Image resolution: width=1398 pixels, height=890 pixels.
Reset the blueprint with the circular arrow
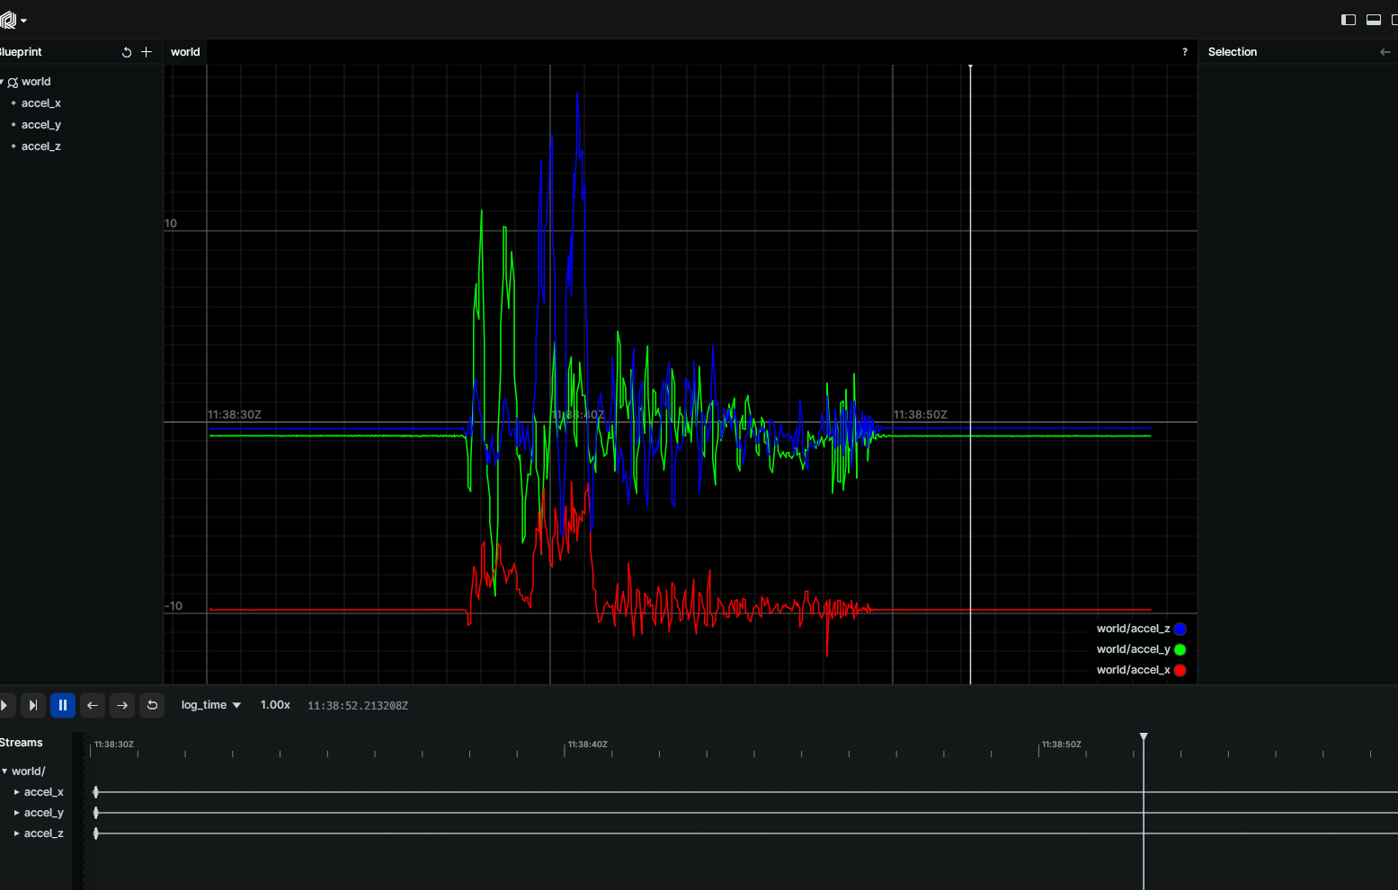(x=127, y=52)
